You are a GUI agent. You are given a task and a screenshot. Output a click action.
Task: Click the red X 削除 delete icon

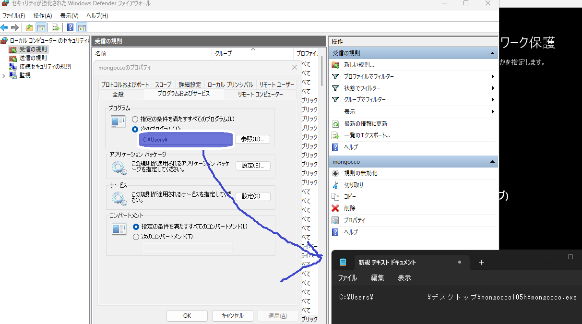coord(335,208)
